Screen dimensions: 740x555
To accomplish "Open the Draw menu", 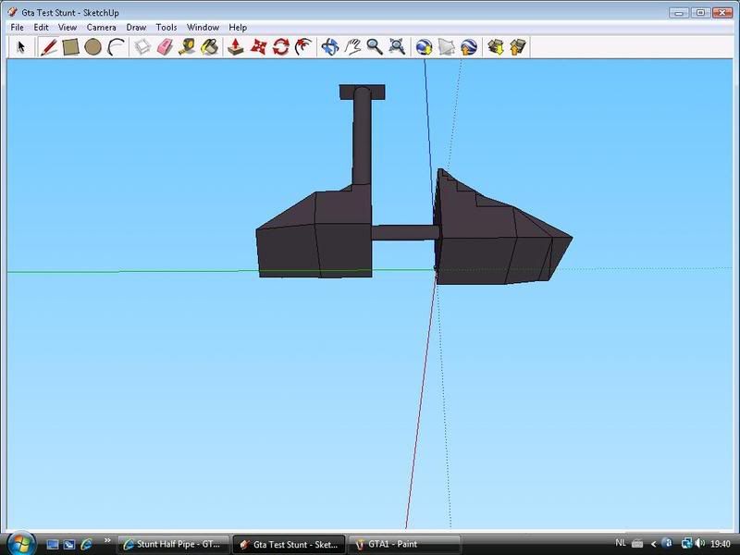I will (x=136, y=28).
